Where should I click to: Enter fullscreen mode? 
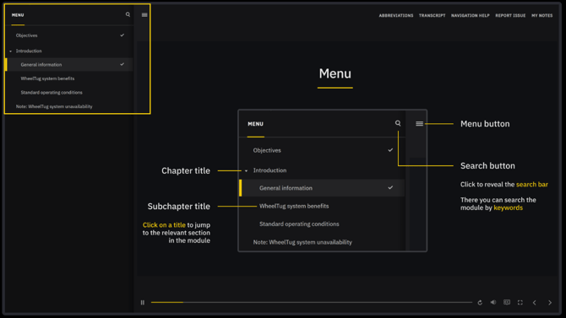(x=520, y=303)
